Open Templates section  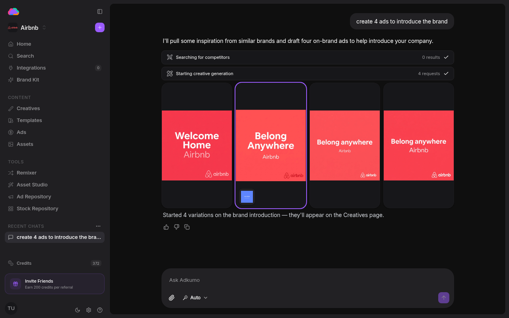[x=54, y=120]
